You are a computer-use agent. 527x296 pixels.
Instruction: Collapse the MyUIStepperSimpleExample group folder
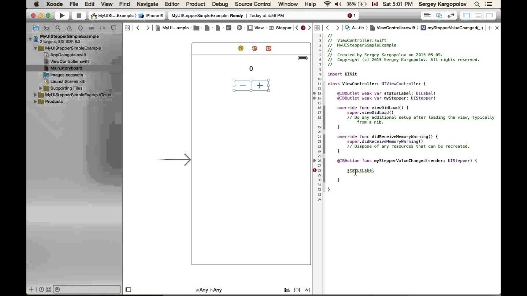click(x=35, y=48)
